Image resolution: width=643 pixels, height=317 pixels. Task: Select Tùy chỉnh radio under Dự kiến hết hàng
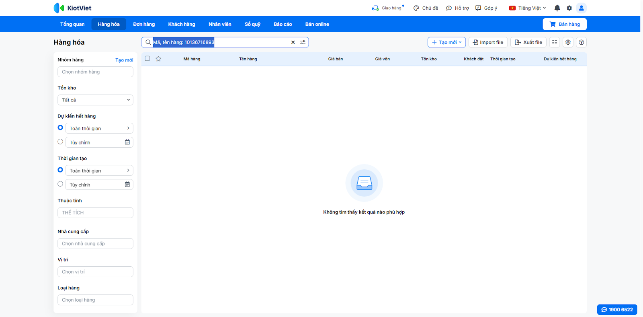(x=60, y=142)
